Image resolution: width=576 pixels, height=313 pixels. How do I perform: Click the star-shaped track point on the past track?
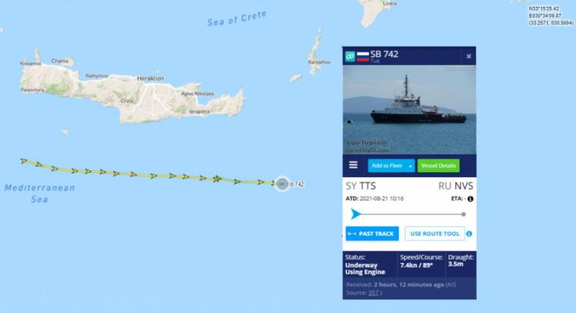(x=218, y=179)
